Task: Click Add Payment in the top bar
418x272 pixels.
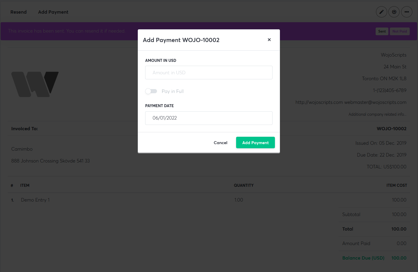Action: pyautogui.click(x=53, y=12)
